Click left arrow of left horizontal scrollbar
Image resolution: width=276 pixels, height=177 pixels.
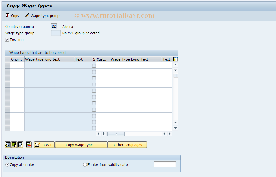pos(98,134)
